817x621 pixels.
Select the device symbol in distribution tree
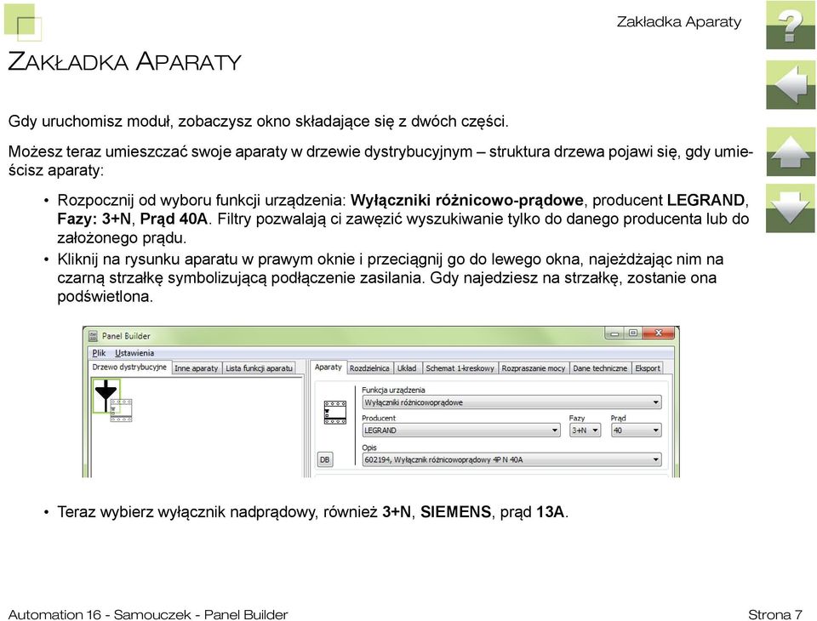(x=121, y=411)
